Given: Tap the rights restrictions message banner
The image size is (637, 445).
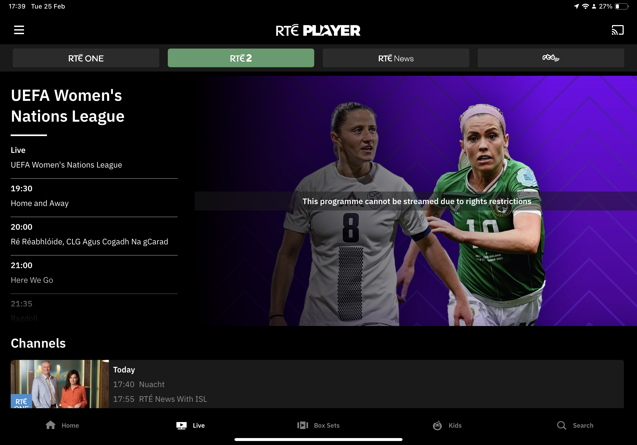Looking at the screenshot, I should (x=416, y=201).
